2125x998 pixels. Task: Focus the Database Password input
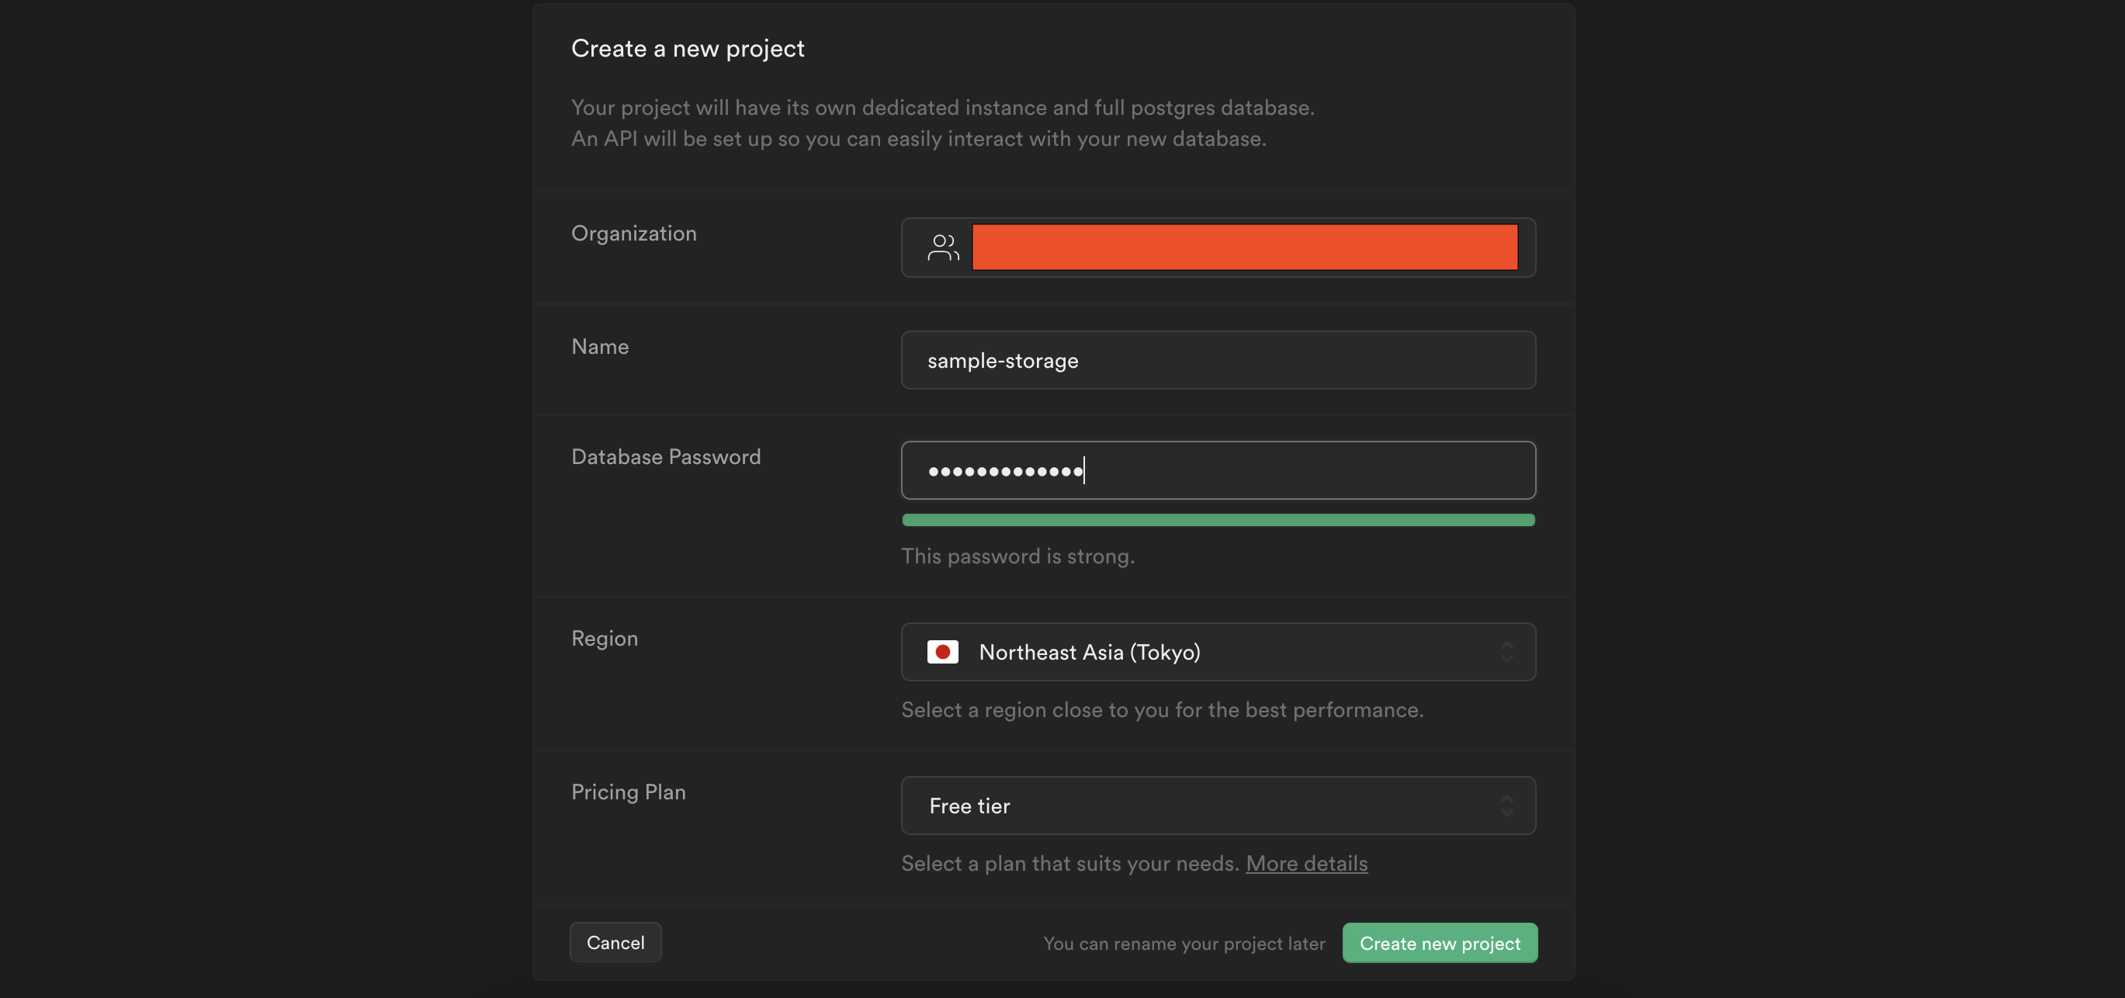[x=1218, y=470]
